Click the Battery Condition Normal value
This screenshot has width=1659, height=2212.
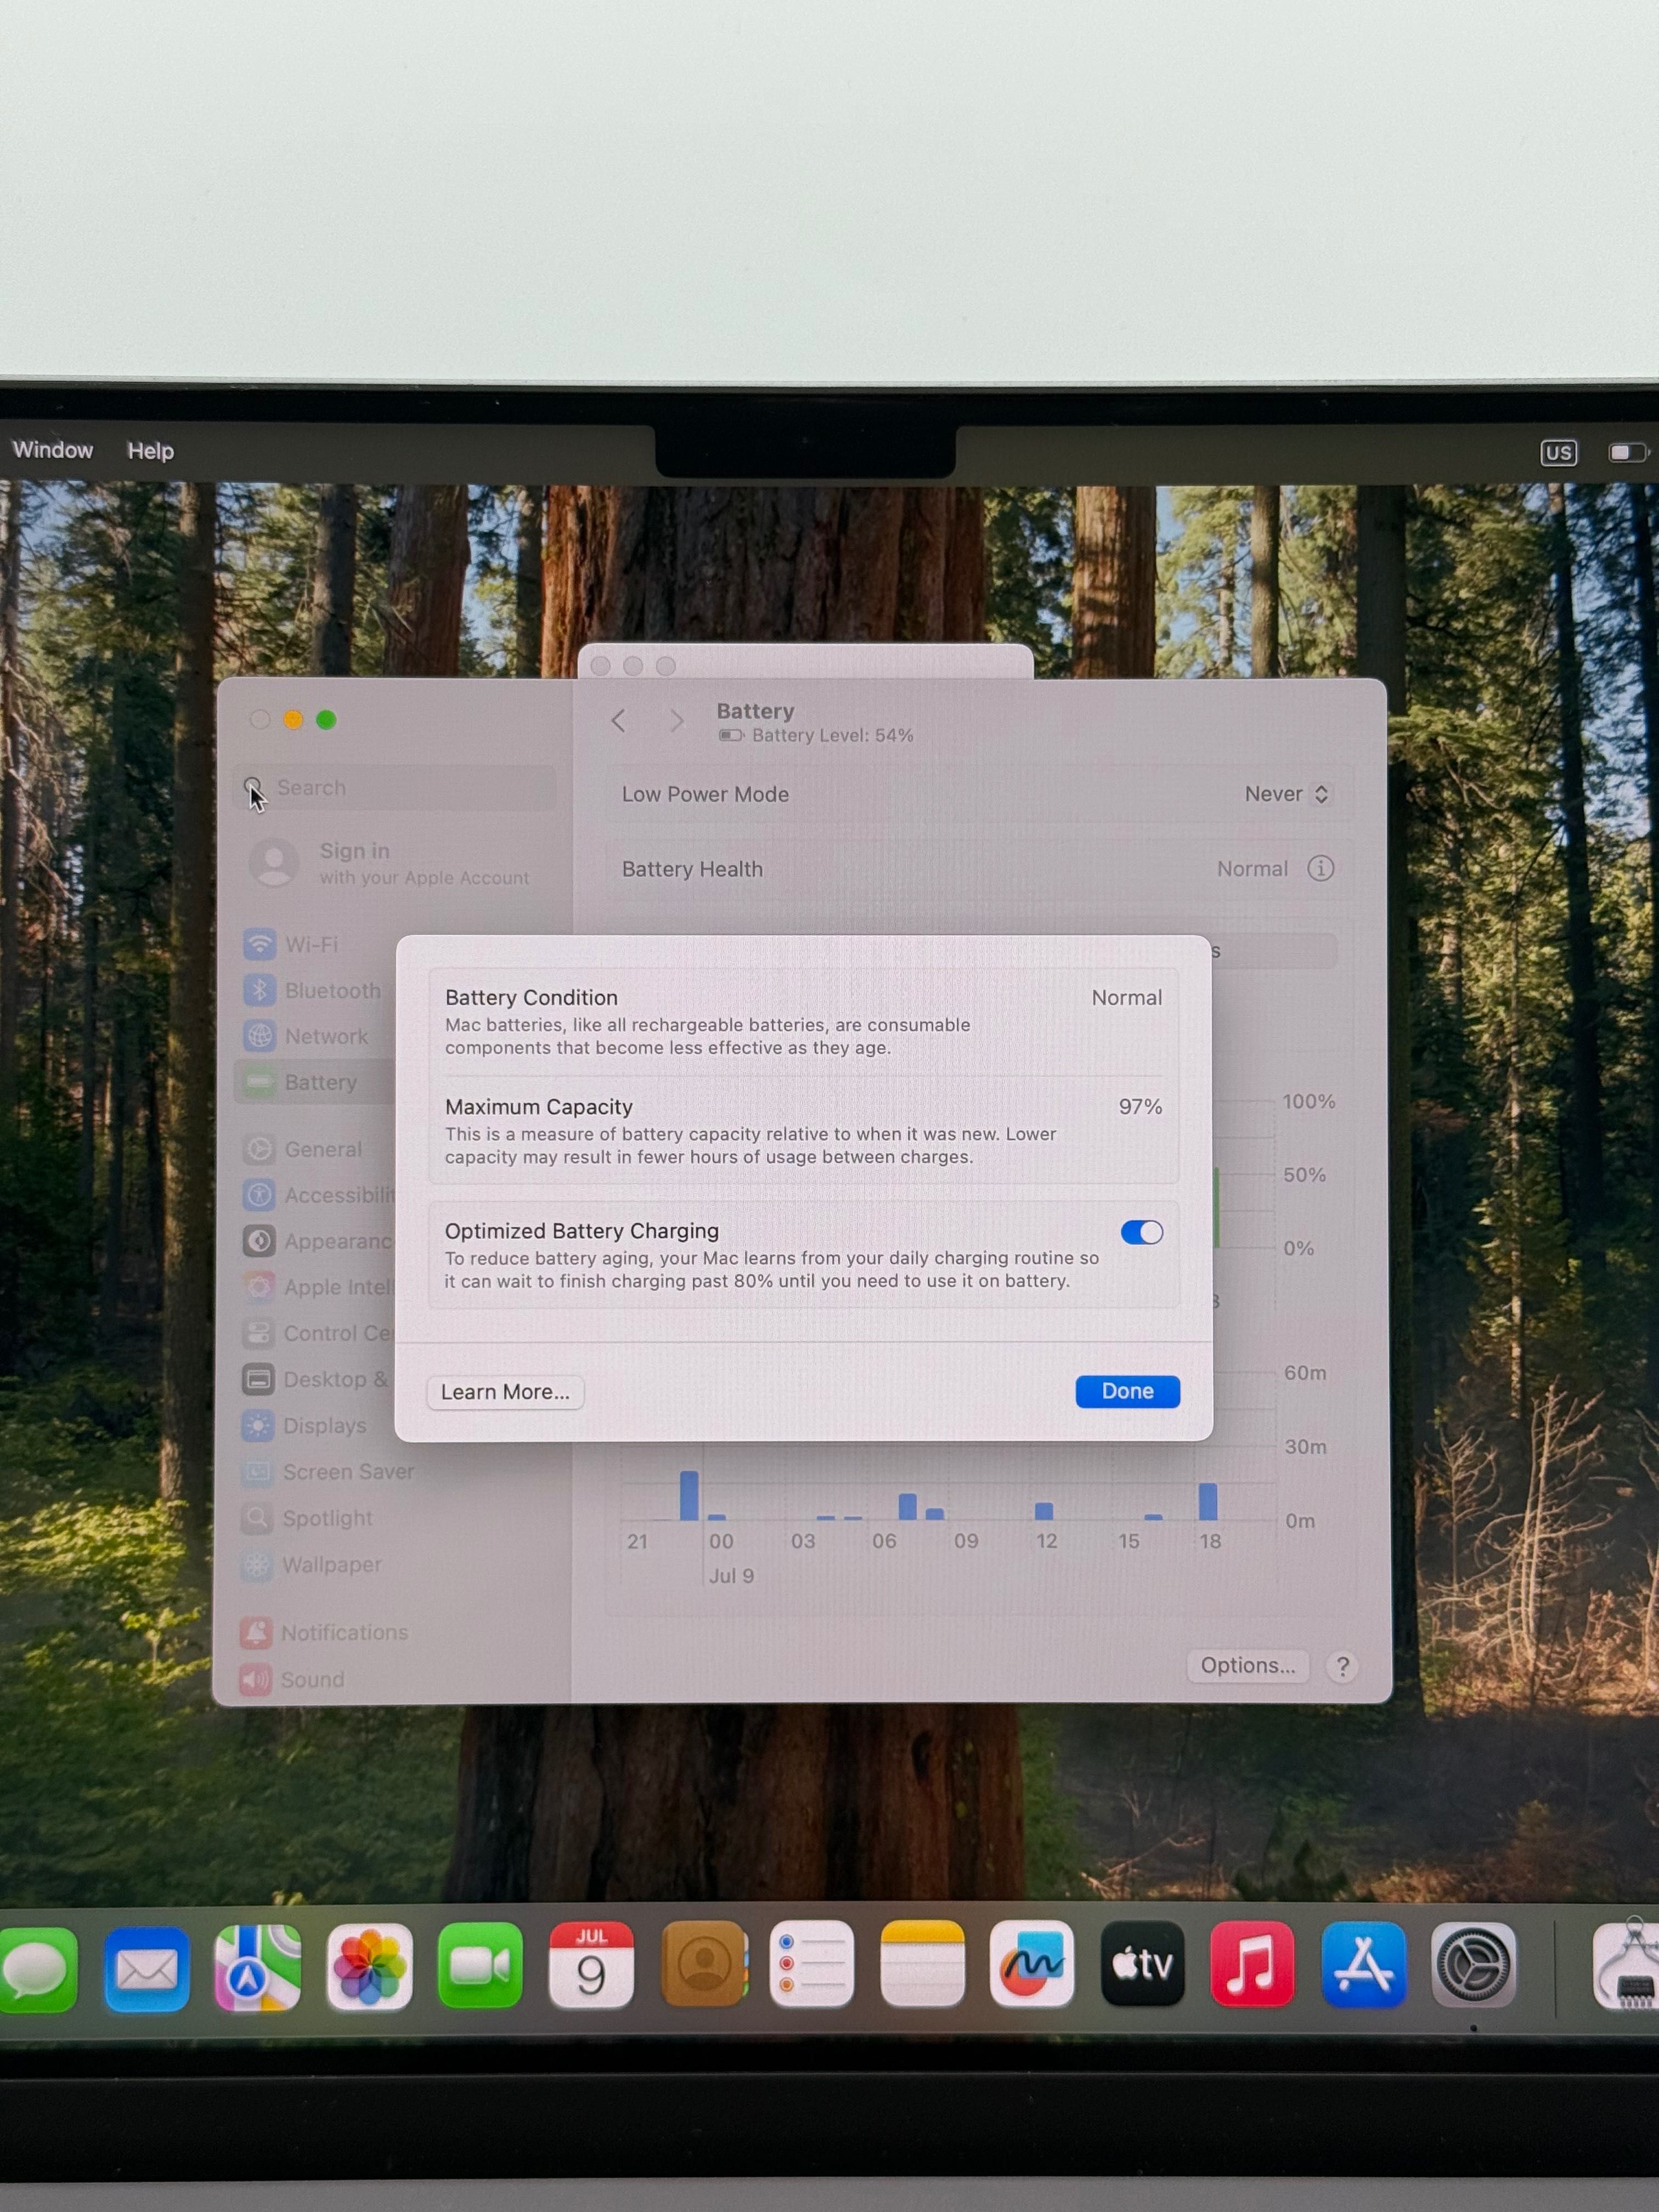(x=1126, y=998)
